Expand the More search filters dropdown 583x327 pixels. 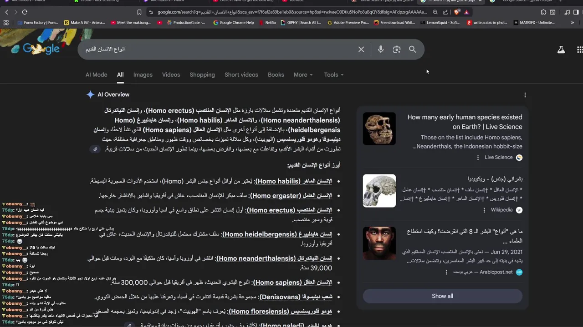(x=303, y=74)
